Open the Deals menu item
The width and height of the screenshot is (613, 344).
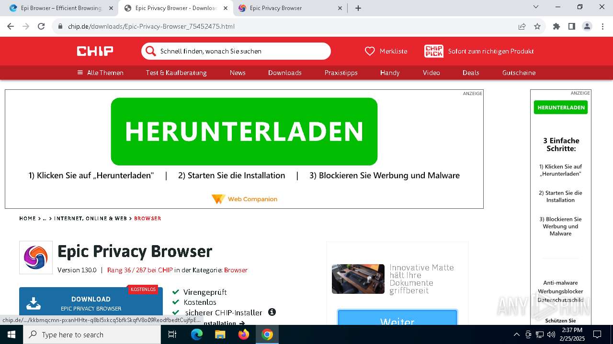coord(471,73)
